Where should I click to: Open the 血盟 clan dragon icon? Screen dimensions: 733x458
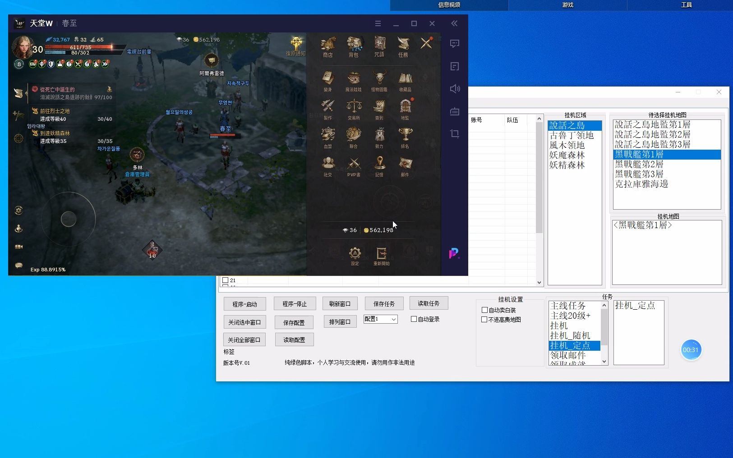point(328,137)
